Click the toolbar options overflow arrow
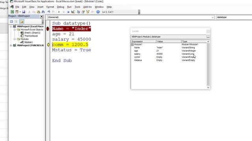This screenshot has width=252, height=141. click(x=139, y=12)
